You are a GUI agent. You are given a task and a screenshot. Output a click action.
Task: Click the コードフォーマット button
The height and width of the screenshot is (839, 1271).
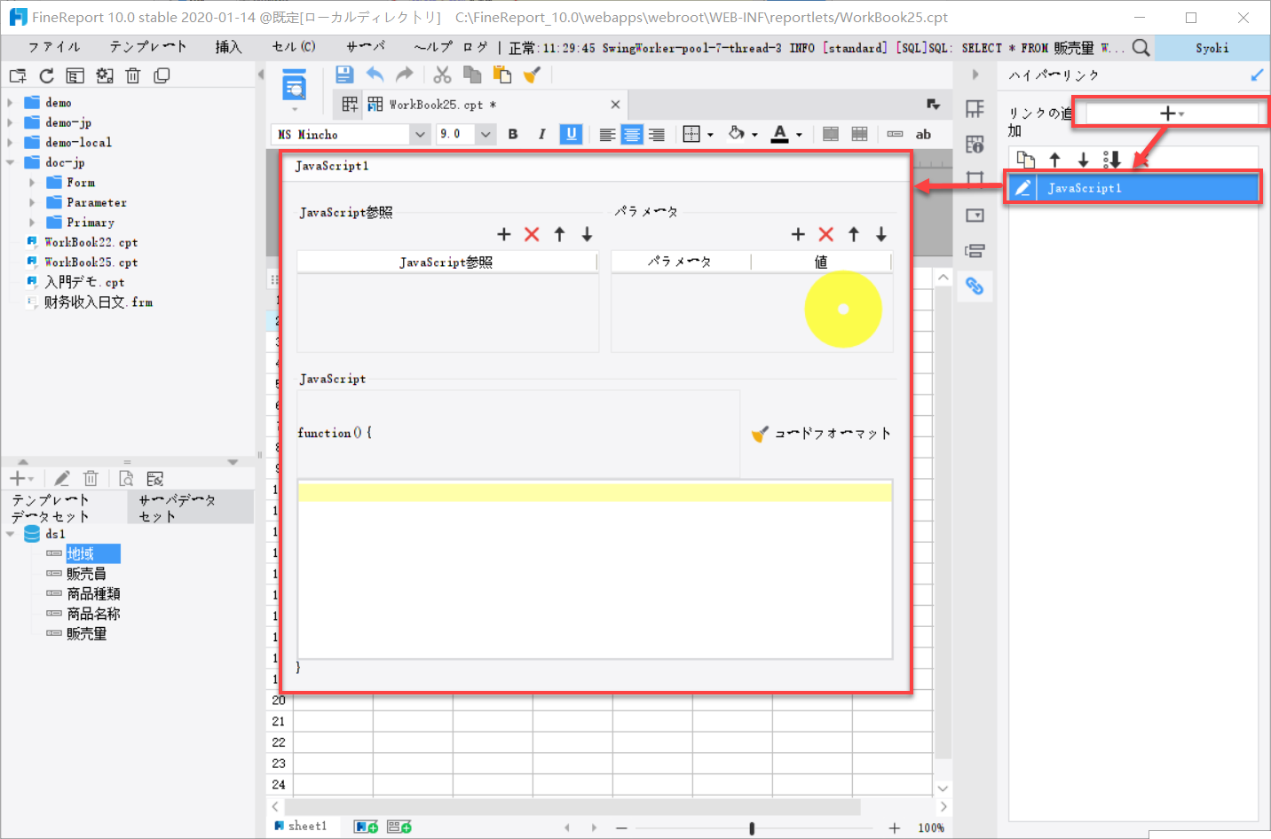pyautogui.click(x=821, y=434)
